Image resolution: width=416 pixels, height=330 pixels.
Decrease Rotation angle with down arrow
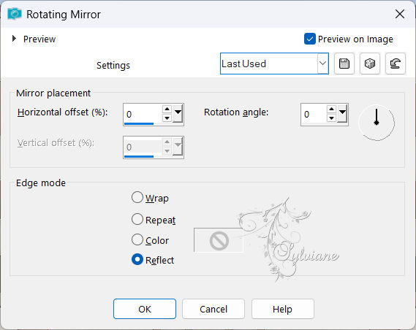[x=331, y=118]
